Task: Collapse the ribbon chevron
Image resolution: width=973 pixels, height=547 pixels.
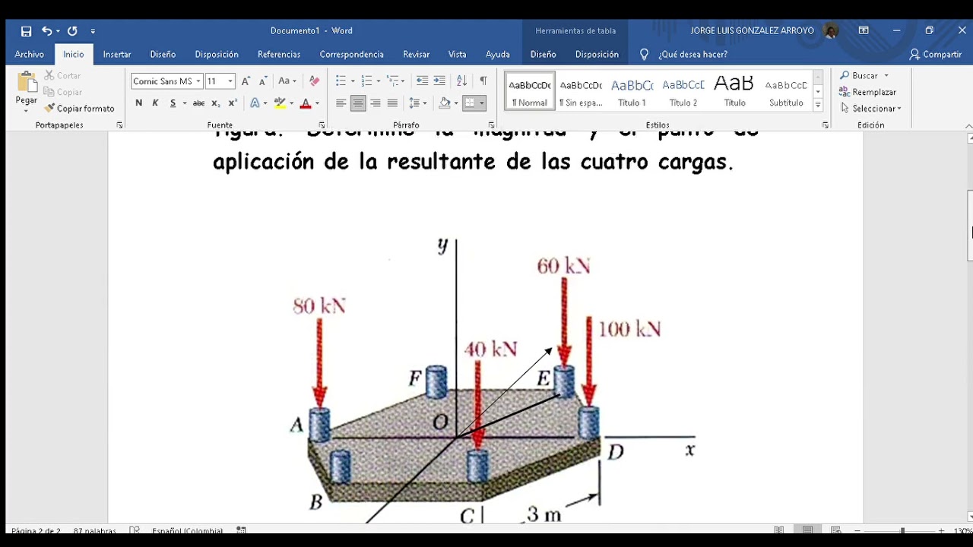Action: 968,125
